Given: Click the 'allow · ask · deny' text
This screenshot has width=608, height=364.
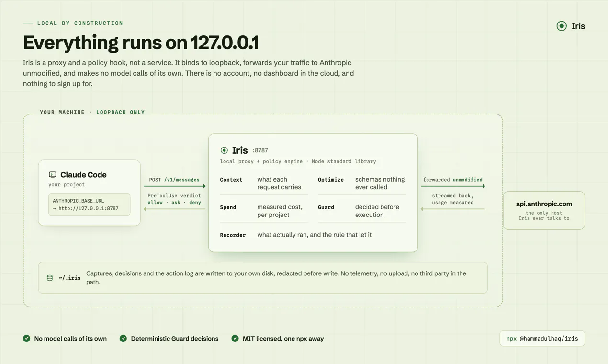Looking at the screenshot, I should pos(174,203).
